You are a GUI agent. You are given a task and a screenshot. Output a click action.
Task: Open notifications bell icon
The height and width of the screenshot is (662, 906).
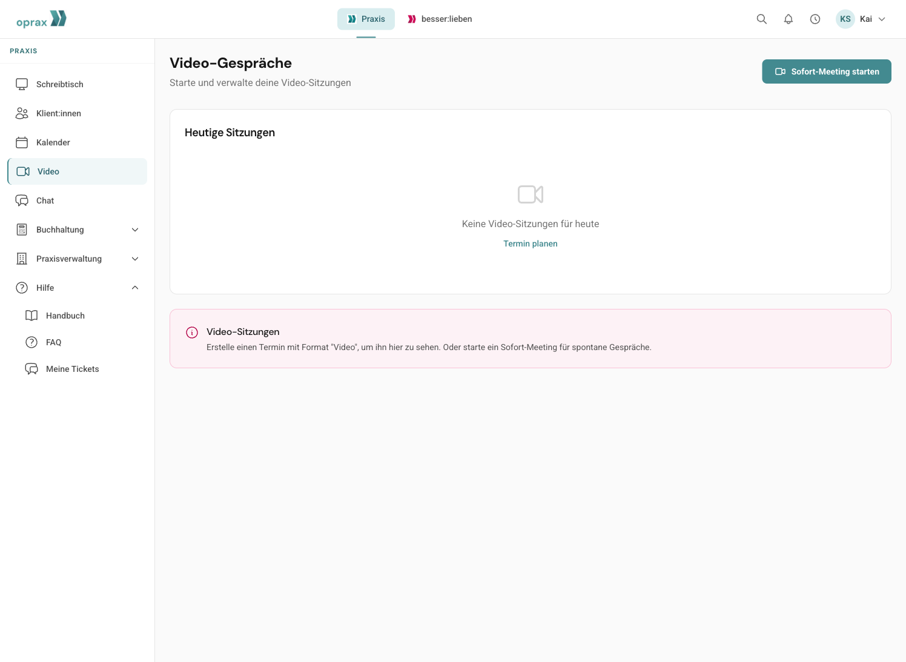coord(789,19)
